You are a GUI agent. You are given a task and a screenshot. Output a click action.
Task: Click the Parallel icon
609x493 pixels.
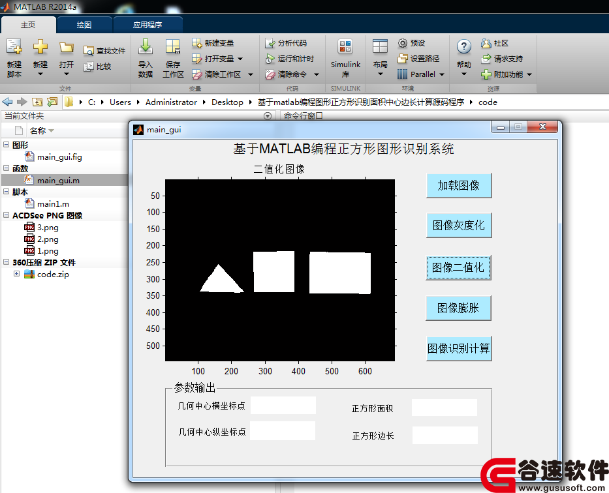point(402,74)
